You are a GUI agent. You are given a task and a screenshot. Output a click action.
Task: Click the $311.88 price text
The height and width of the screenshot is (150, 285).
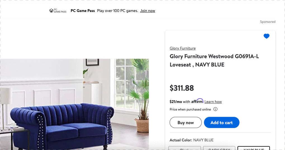point(182,88)
